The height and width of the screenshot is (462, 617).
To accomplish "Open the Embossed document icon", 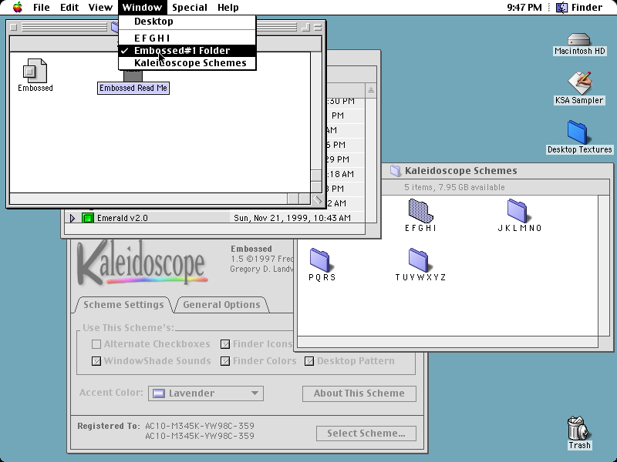I will click(x=35, y=71).
